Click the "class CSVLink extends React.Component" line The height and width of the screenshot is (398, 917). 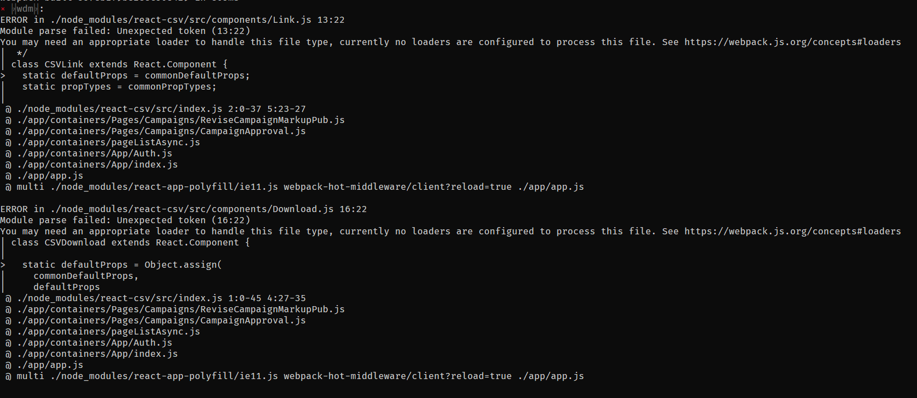[119, 65]
